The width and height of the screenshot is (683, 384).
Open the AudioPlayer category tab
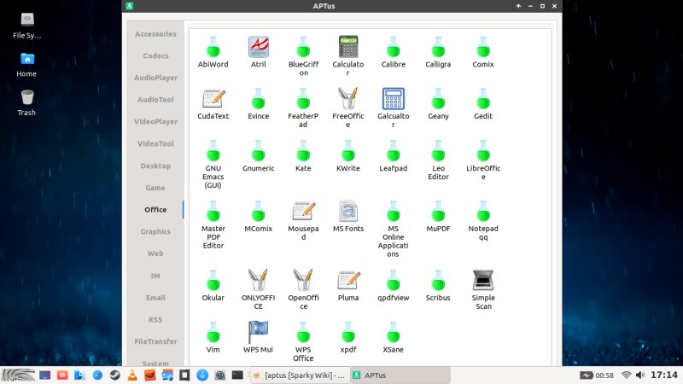[x=155, y=78]
